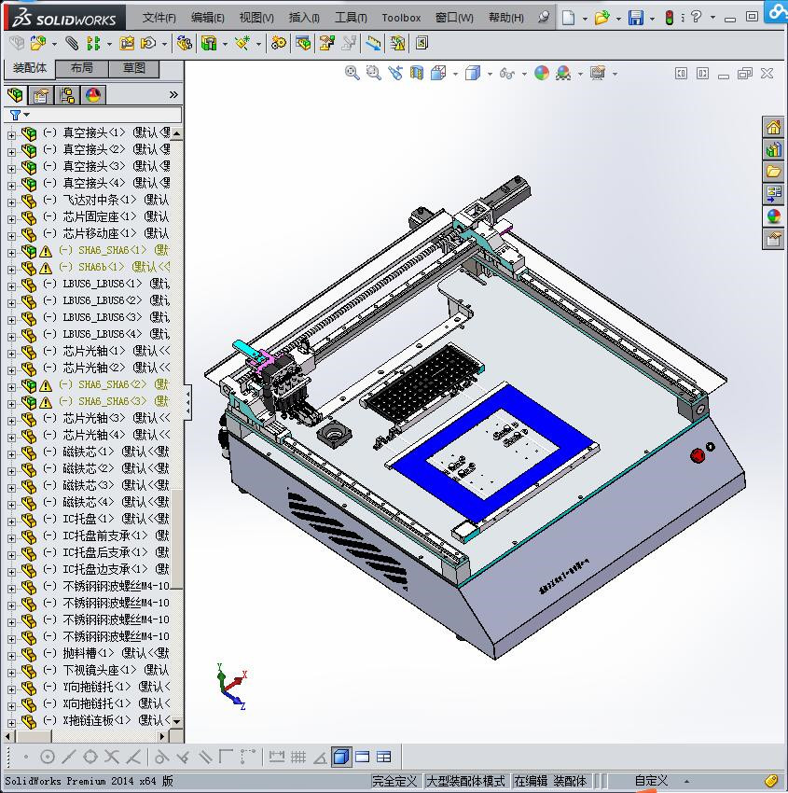The image size is (788, 793).
Task: Click the Hide/Show Items glasses icon
Action: tap(507, 74)
